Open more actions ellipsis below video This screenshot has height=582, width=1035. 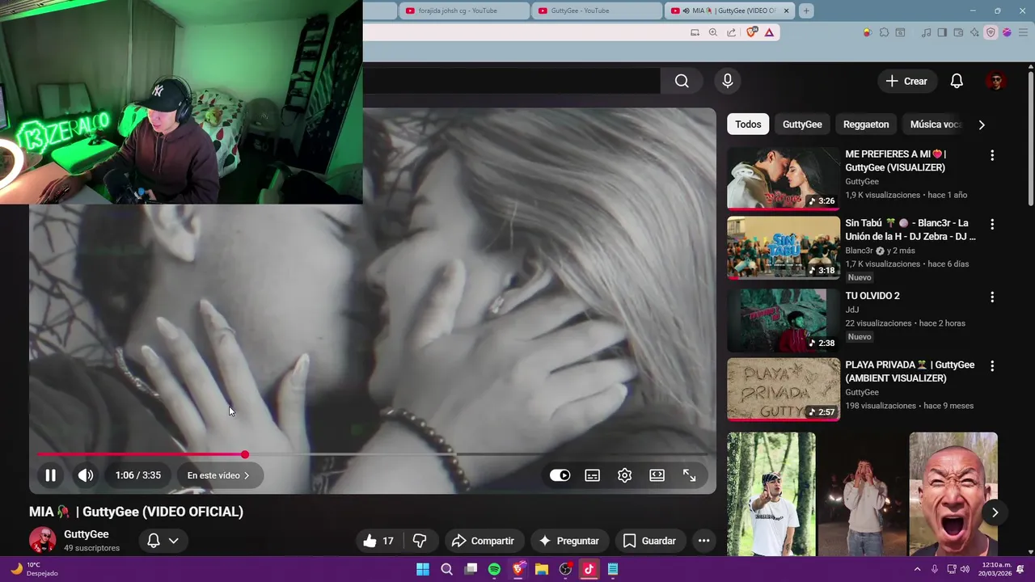(x=703, y=541)
